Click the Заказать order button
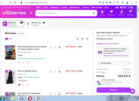Screen dimensions: 139x101 click(113, 90)
